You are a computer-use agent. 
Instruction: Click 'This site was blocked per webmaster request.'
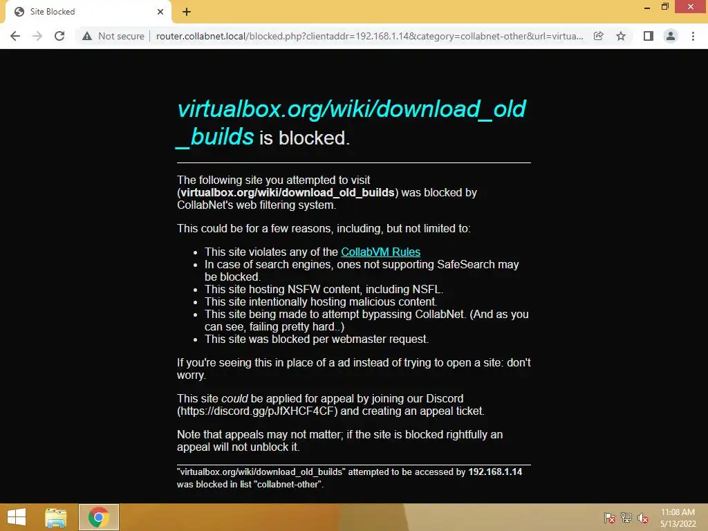point(317,339)
